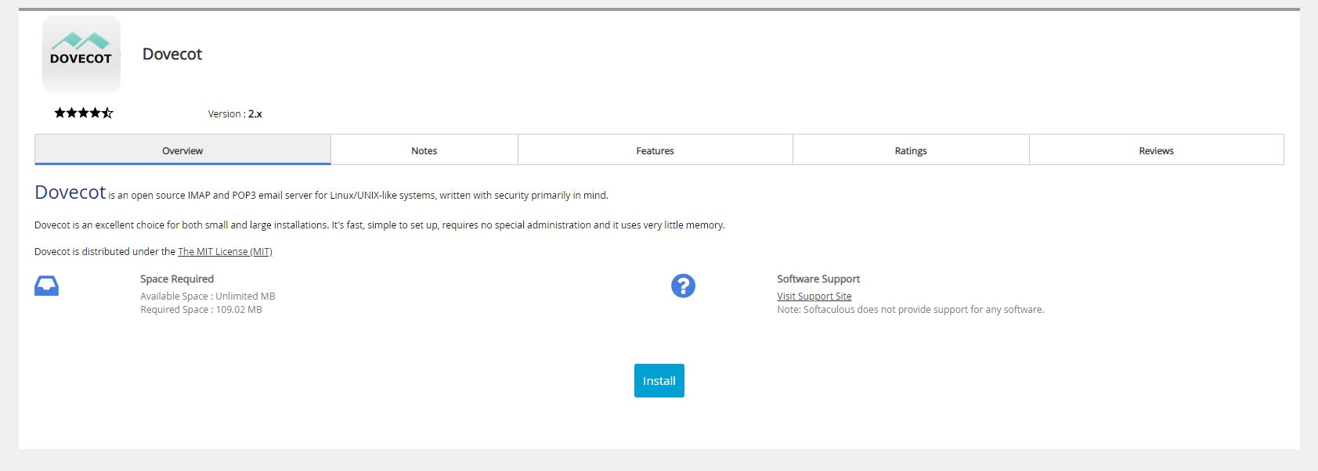Click the Space Required heading
The width and height of the screenshot is (1318, 471).
point(177,279)
